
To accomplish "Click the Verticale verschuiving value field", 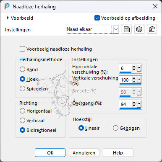I will 125,80.
